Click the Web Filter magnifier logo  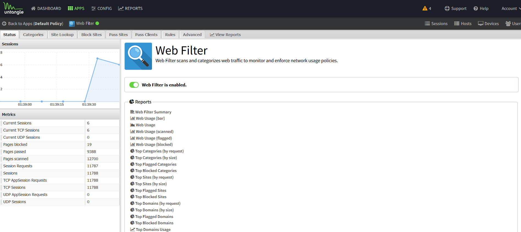pyautogui.click(x=138, y=56)
